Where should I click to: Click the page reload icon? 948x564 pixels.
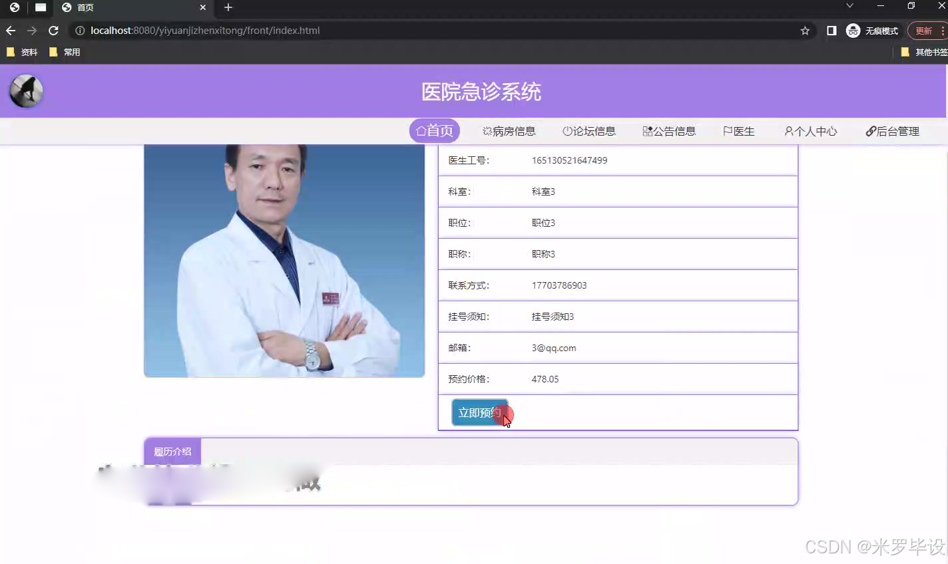pos(53,30)
